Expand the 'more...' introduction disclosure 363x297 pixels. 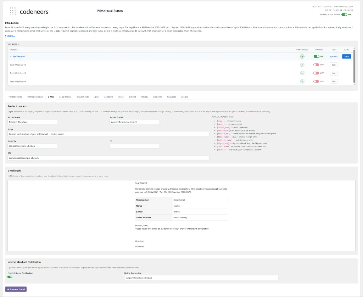click(11, 36)
